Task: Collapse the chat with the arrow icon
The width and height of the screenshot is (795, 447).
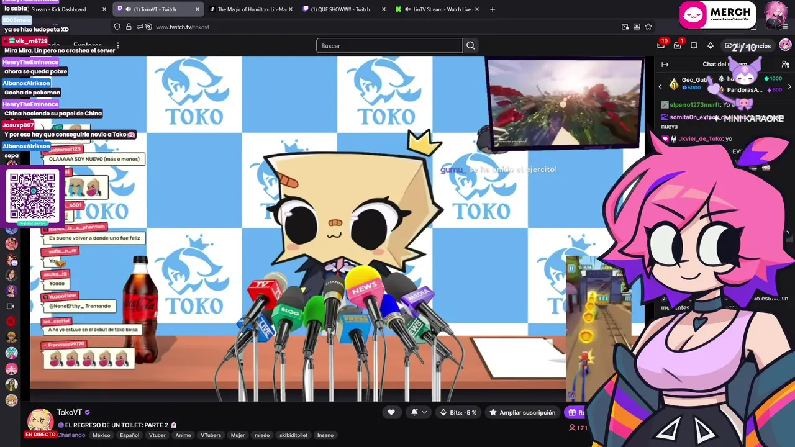Action: click(665, 64)
